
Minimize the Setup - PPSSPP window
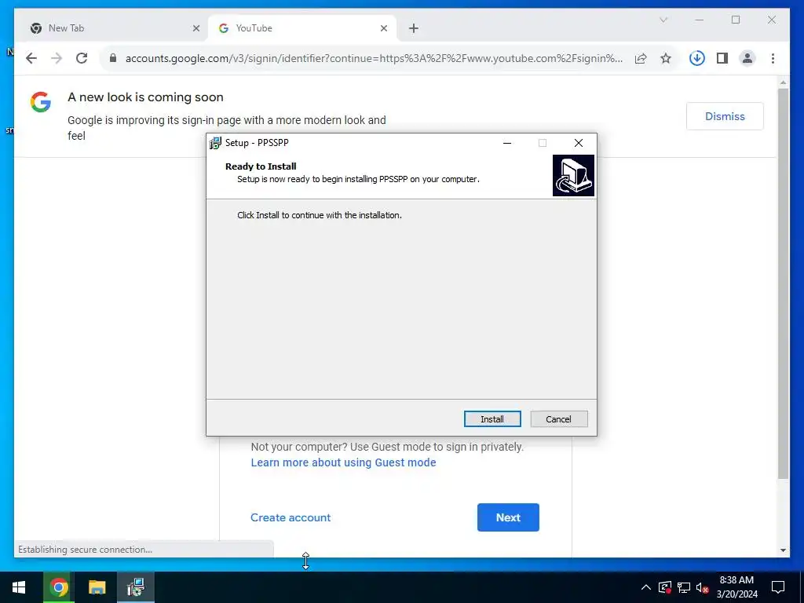[507, 143]
